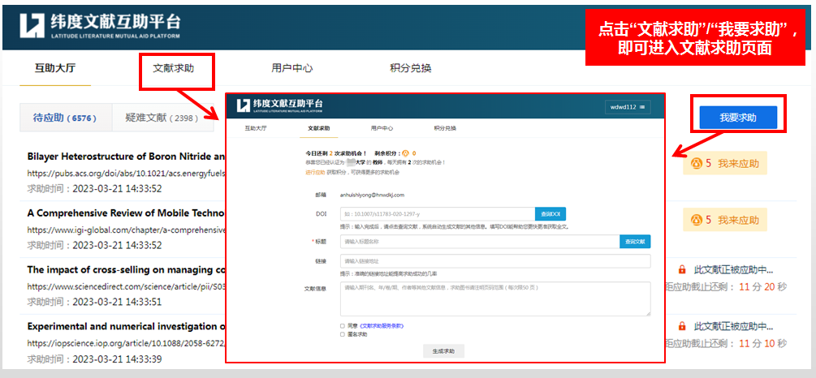
Task: Click lock icon in cross-selling article row
Action: 682,270
